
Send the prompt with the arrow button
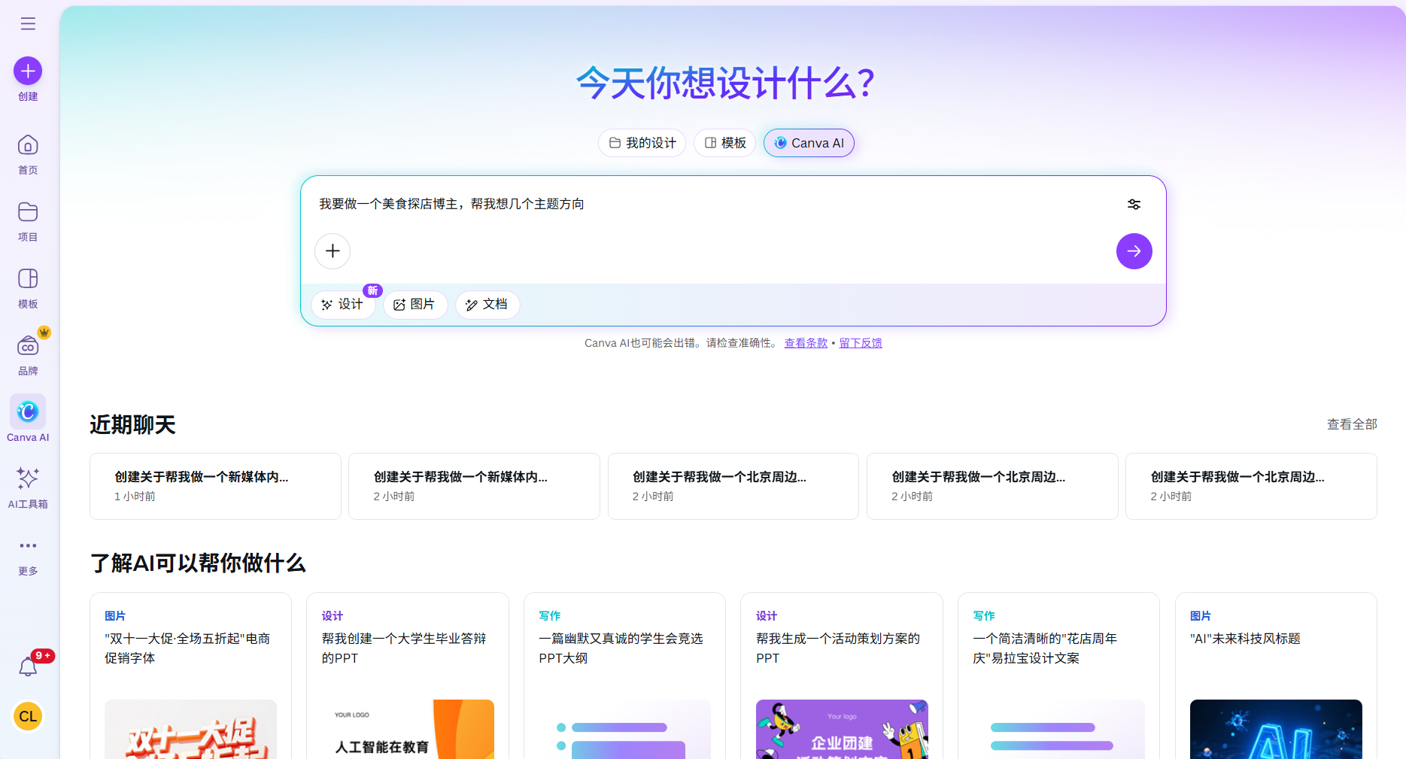pos(1134,250)
